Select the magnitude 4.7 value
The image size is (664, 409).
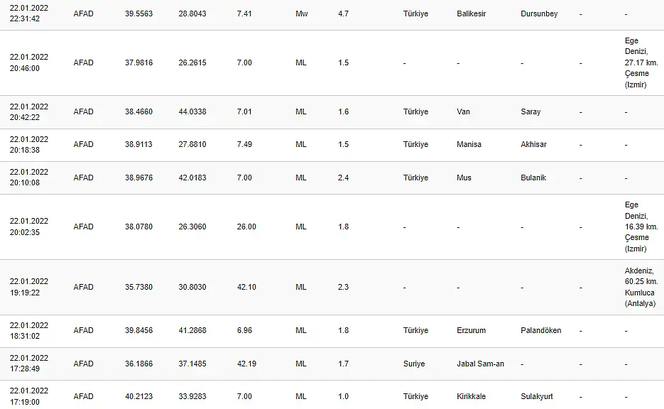tap(343, 13)
